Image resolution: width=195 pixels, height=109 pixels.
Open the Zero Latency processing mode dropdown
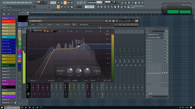coord(51,81)
